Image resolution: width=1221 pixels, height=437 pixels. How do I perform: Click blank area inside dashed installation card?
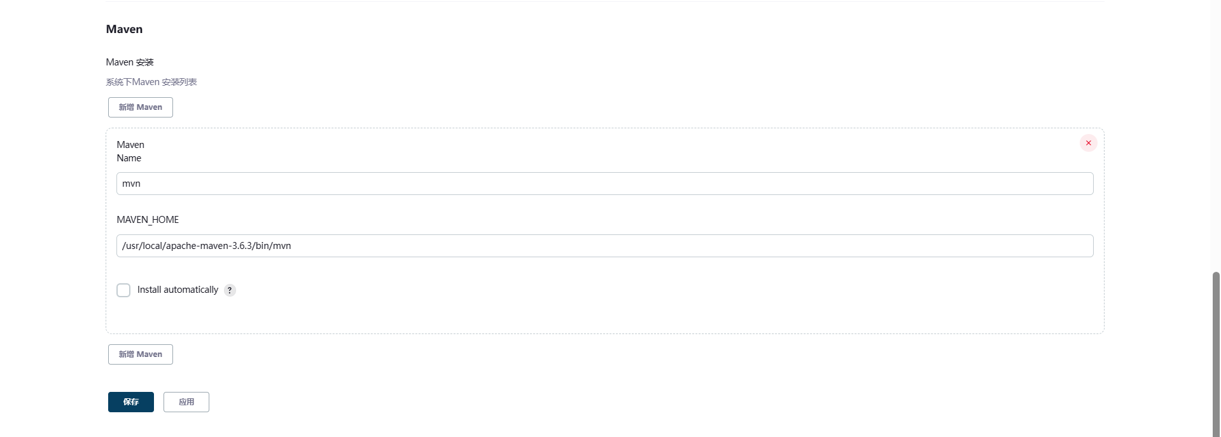(x=604, y=314)
